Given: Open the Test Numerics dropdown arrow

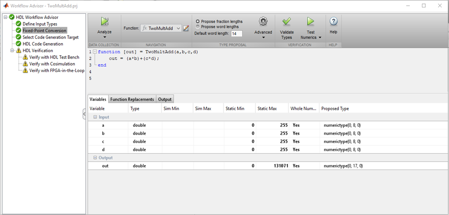Looking at the screenshot, I should (320, 37).
